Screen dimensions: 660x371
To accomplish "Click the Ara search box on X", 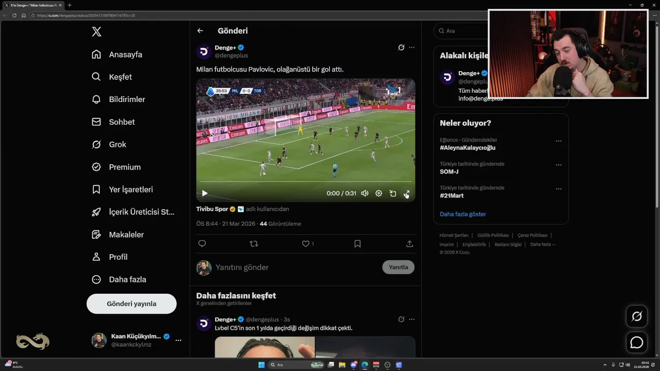I will coord(461,31).
